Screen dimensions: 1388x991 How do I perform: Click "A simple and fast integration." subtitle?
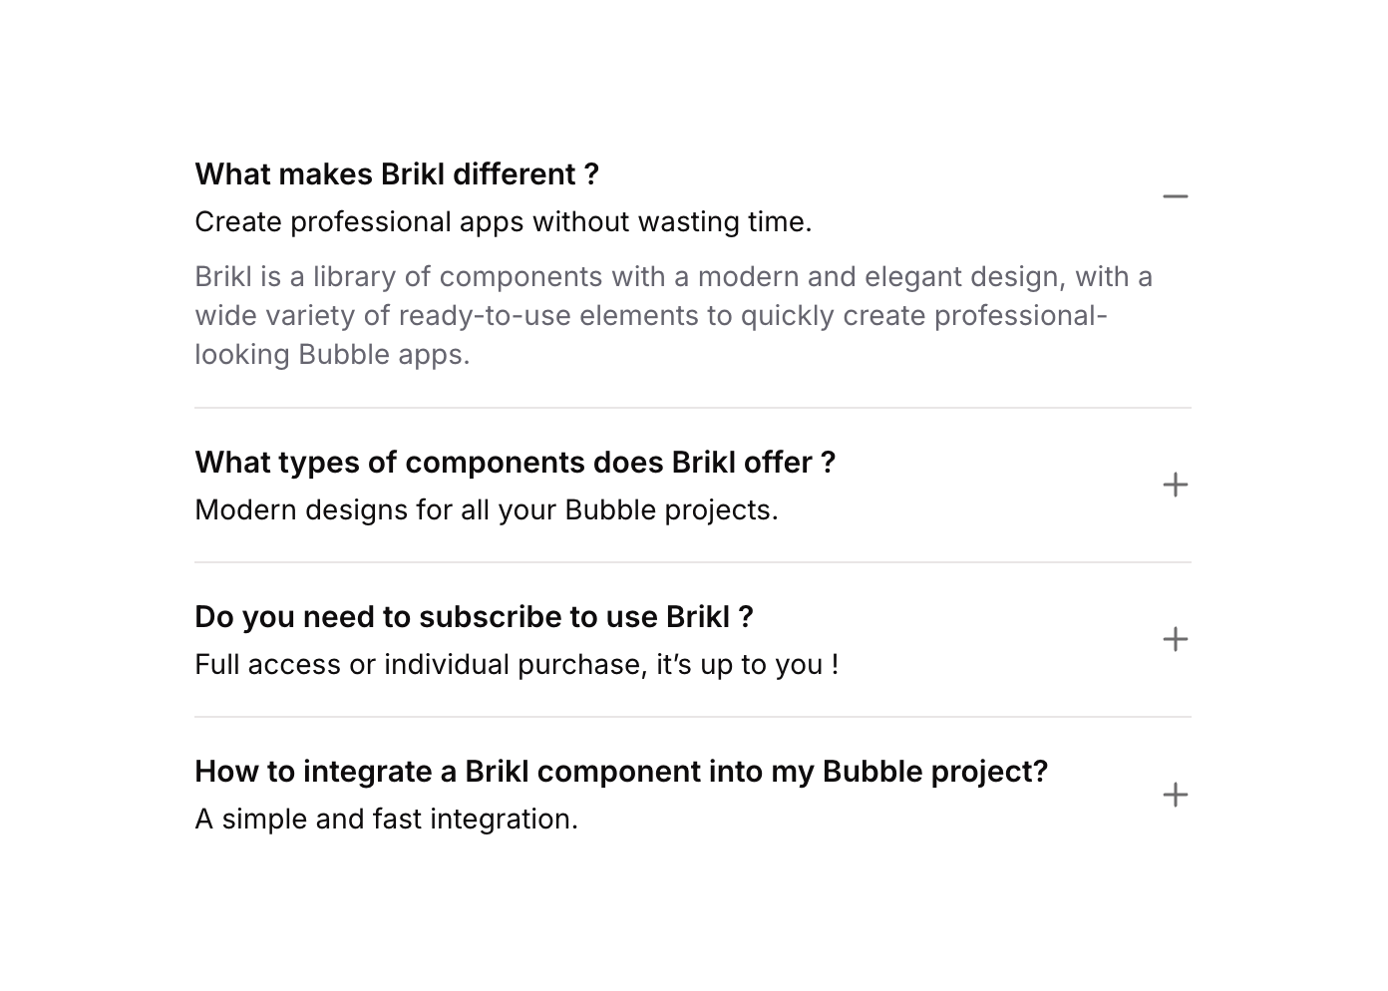[386, 819]
